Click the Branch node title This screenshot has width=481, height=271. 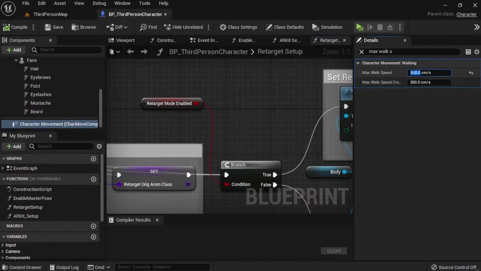[238, 165]
